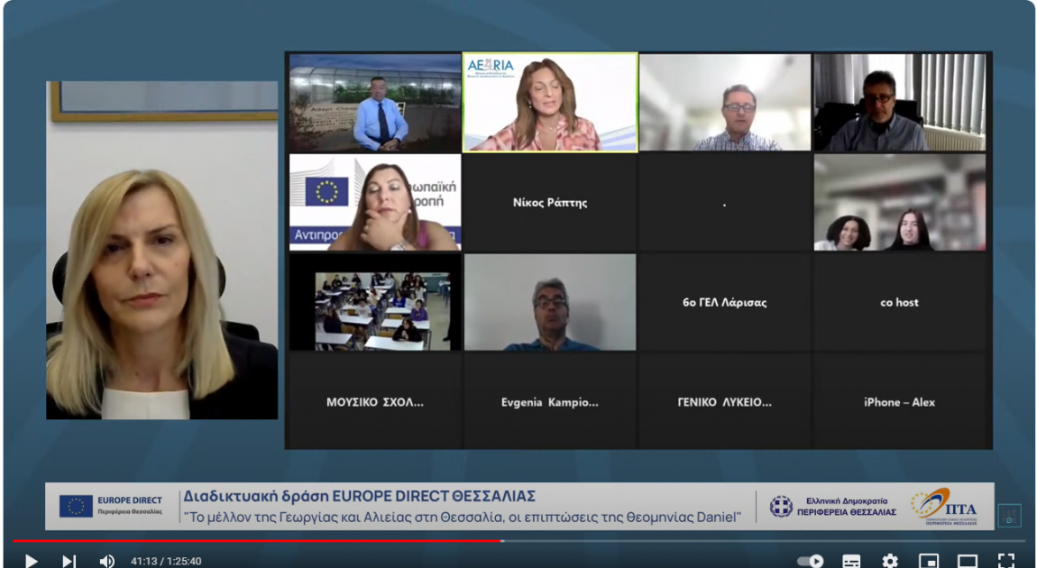Click the 41:13 / 1:25:40 time display
The image size is (1037, 568).
click(166, 562)
